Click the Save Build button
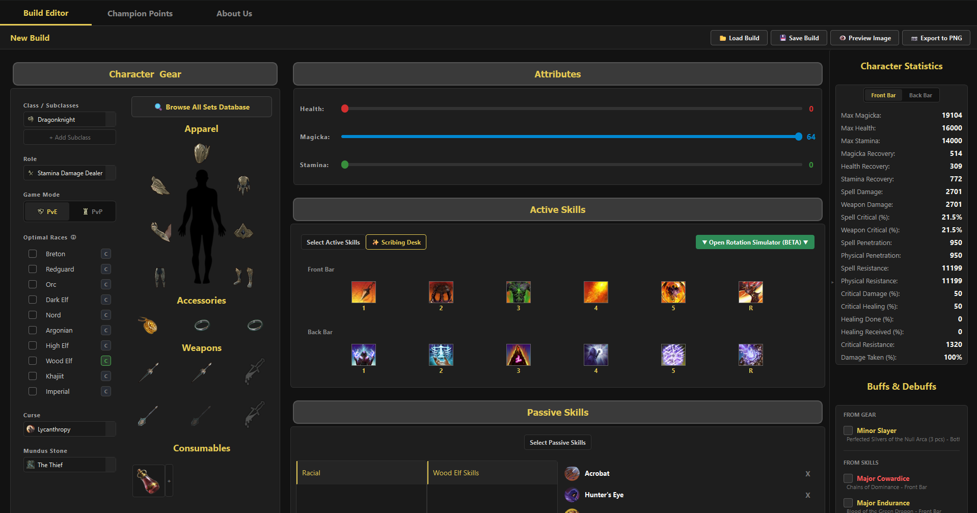977x513 pixels. click(x=799, y=38)
